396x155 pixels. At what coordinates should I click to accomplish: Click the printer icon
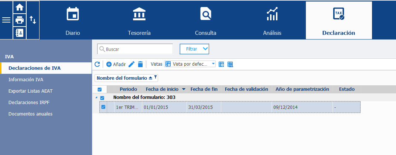tap(20, 20)
